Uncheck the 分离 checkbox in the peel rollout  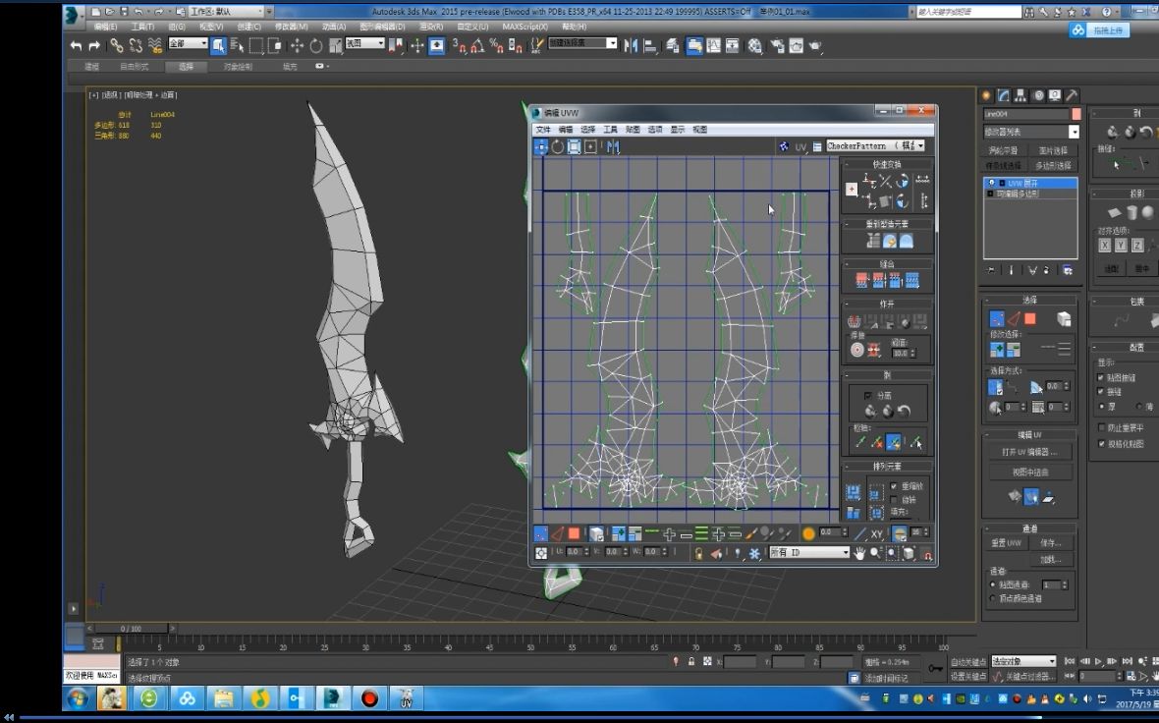867,395
